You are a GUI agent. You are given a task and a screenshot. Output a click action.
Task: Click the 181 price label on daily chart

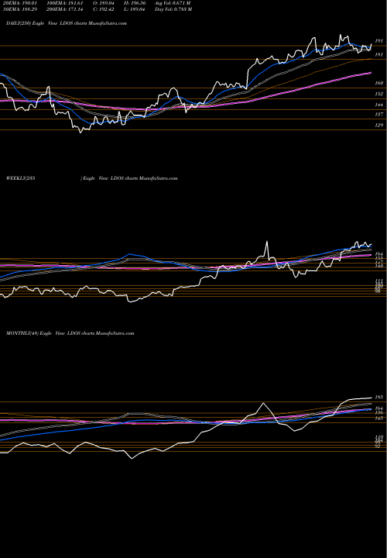[x=379, y=55]
